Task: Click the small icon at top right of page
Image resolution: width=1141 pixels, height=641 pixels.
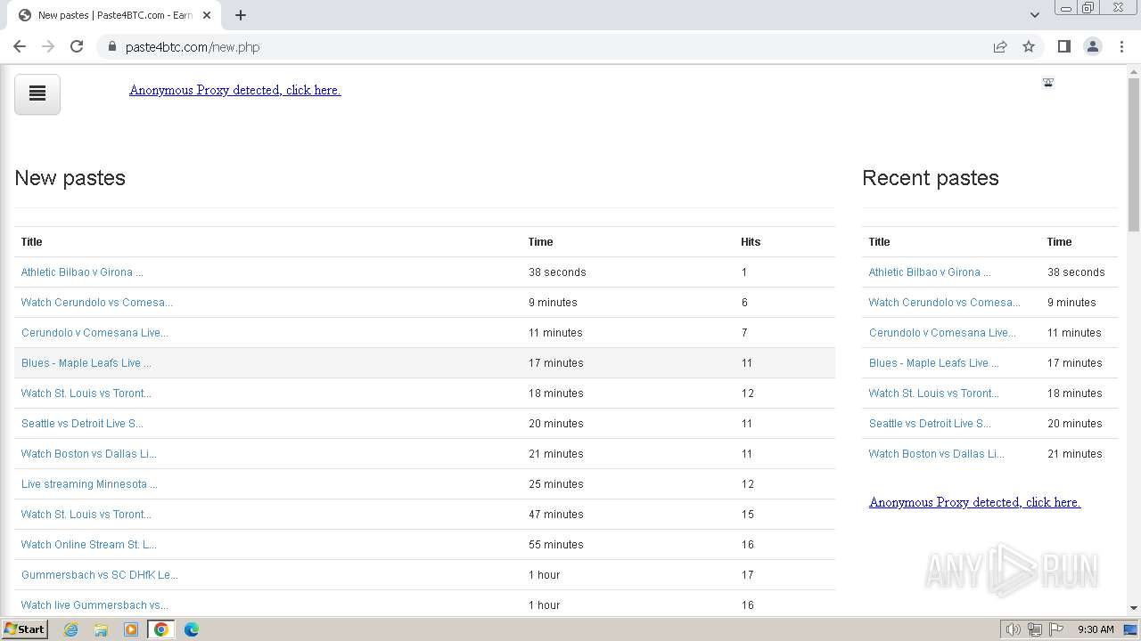Action: coord(1048,83)
